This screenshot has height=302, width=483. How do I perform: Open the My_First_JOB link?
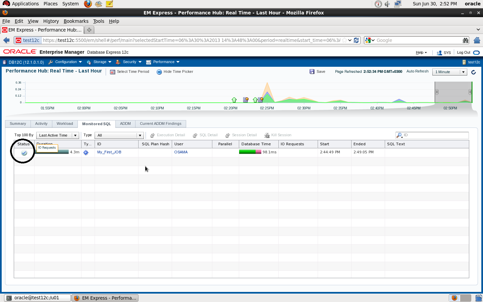click(x=109, y=152)
